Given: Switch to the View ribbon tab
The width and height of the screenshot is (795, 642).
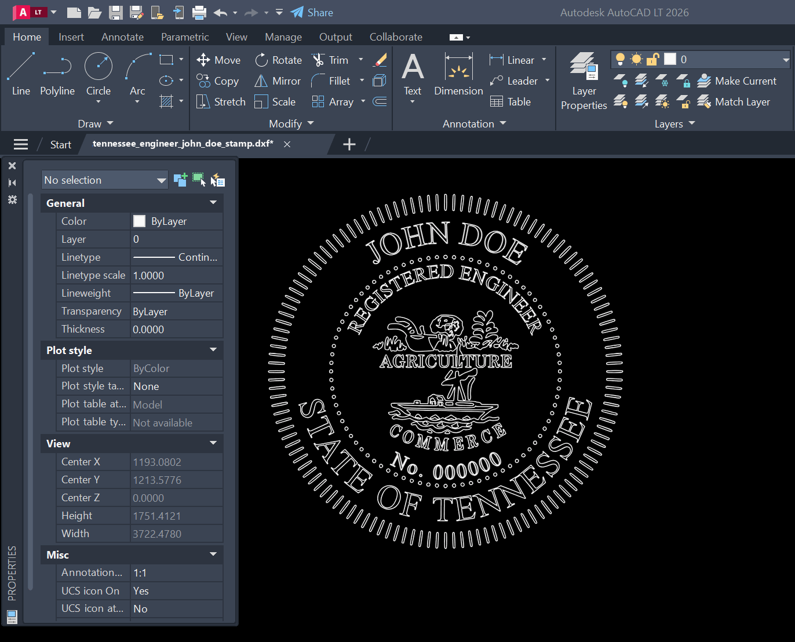Looking at the screenshot, I should pos(236,37).
